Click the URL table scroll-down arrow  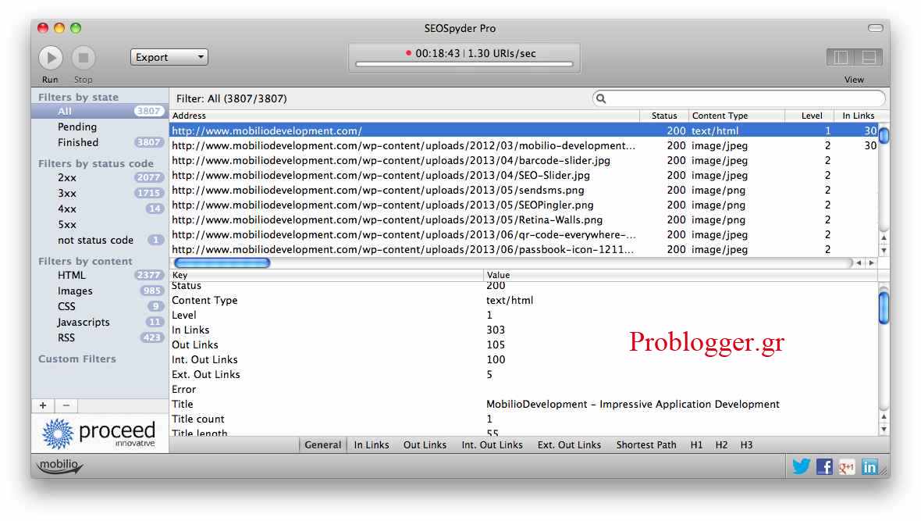pyautogui.click(x=884, y=250)
